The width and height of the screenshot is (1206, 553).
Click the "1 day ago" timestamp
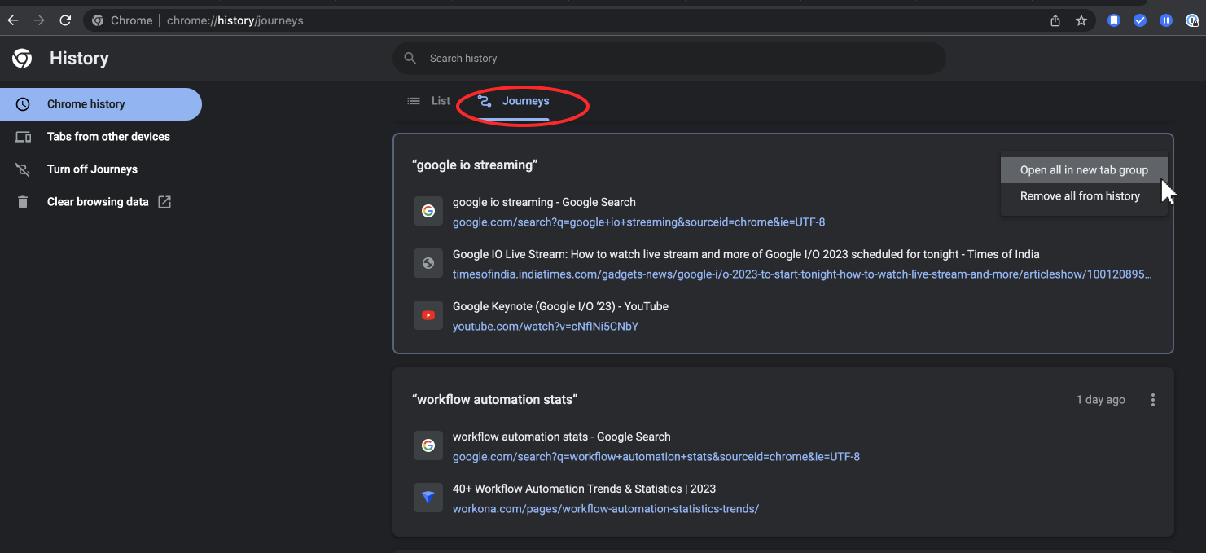[x=1101, y=400]
